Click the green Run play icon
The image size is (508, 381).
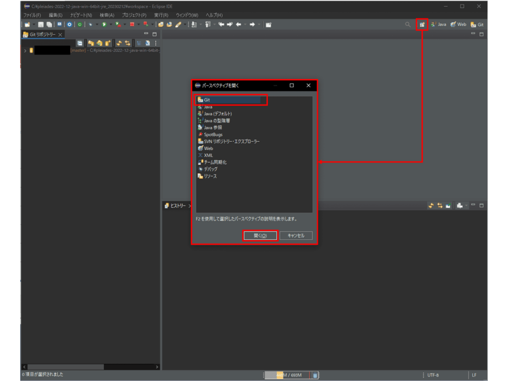click(104, 25)
